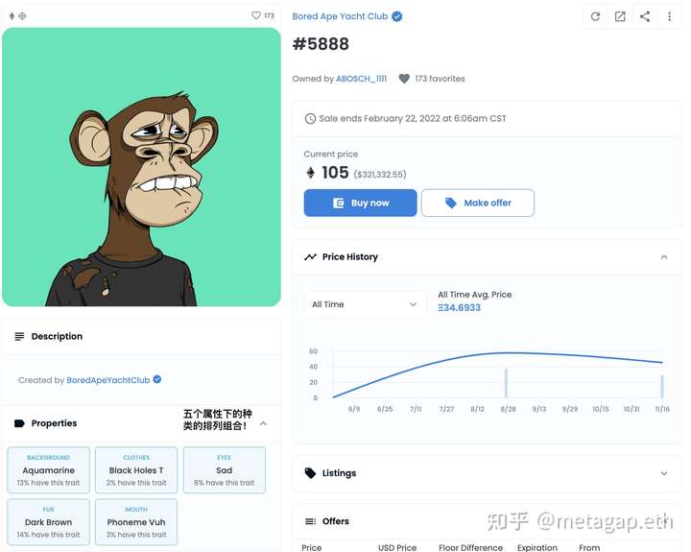
Task: Click the share icon
Action: (x=645, y=16)
